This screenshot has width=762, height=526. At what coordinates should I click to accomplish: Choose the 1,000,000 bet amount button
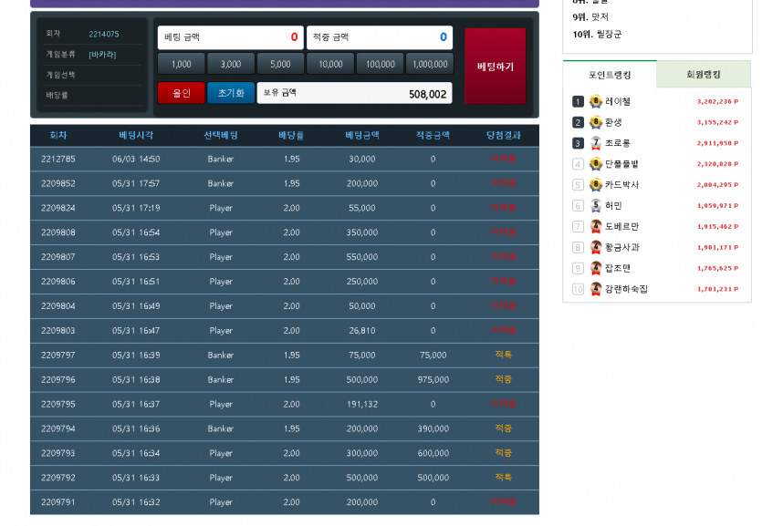(429, 64)
